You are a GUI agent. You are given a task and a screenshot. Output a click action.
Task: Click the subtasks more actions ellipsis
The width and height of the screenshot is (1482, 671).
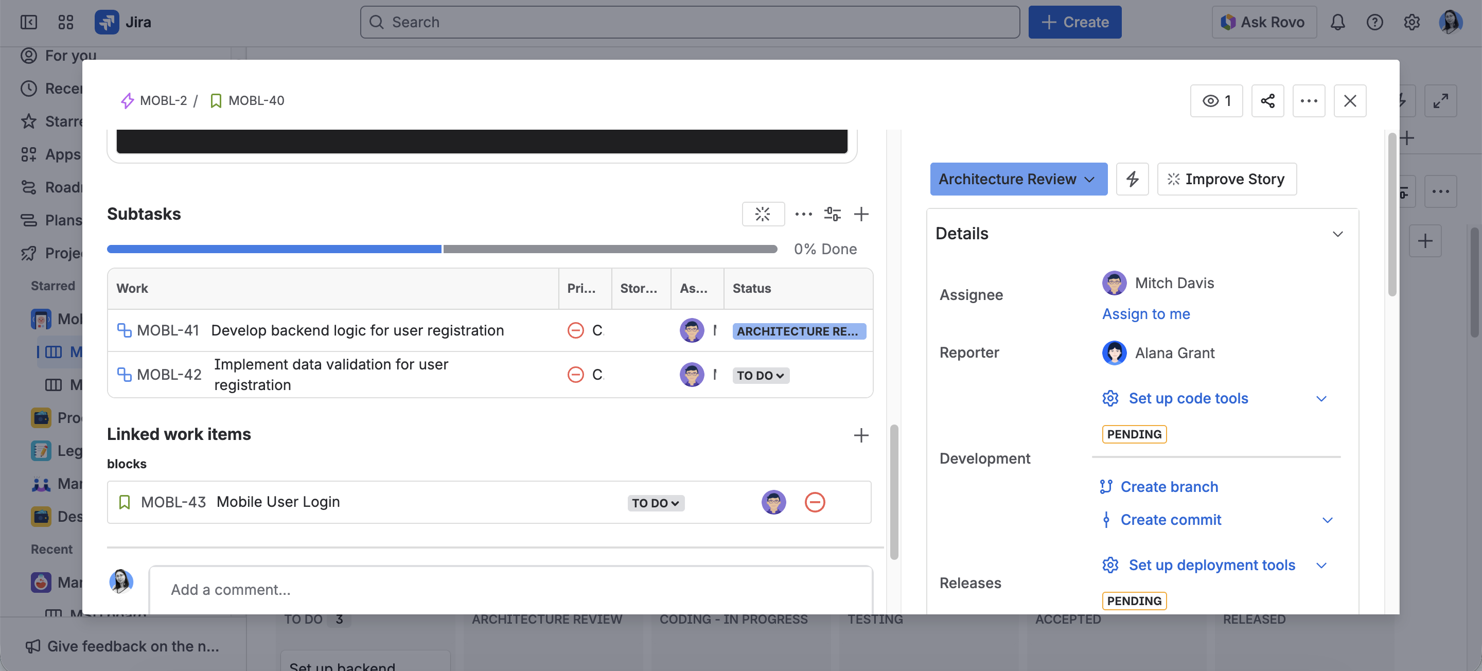click(x=803, y=214)
